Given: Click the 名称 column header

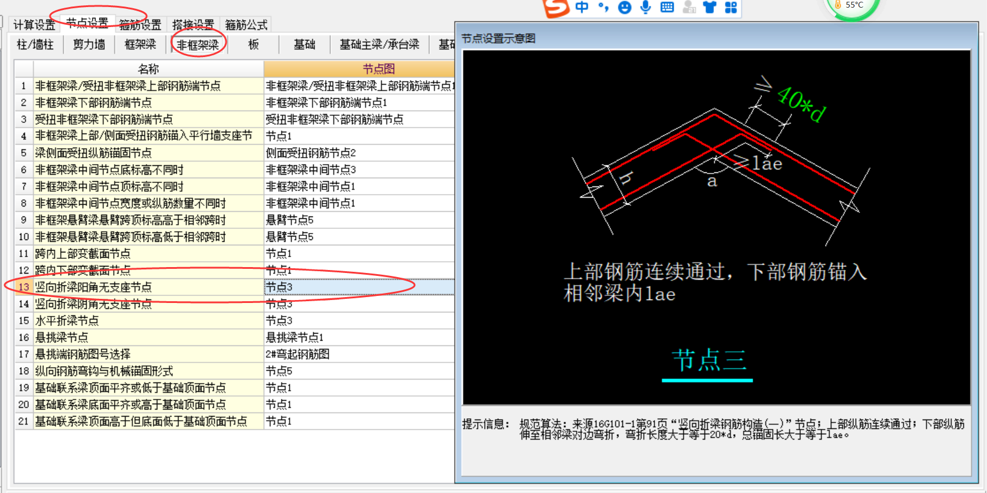Looking at the screenshot, I should click(148, 69).
